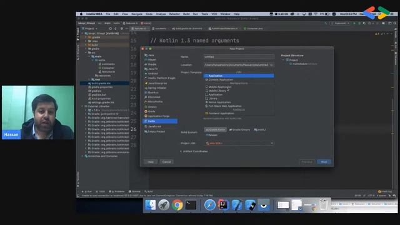
Task: Select Maven build system
Action: point(211,135)
